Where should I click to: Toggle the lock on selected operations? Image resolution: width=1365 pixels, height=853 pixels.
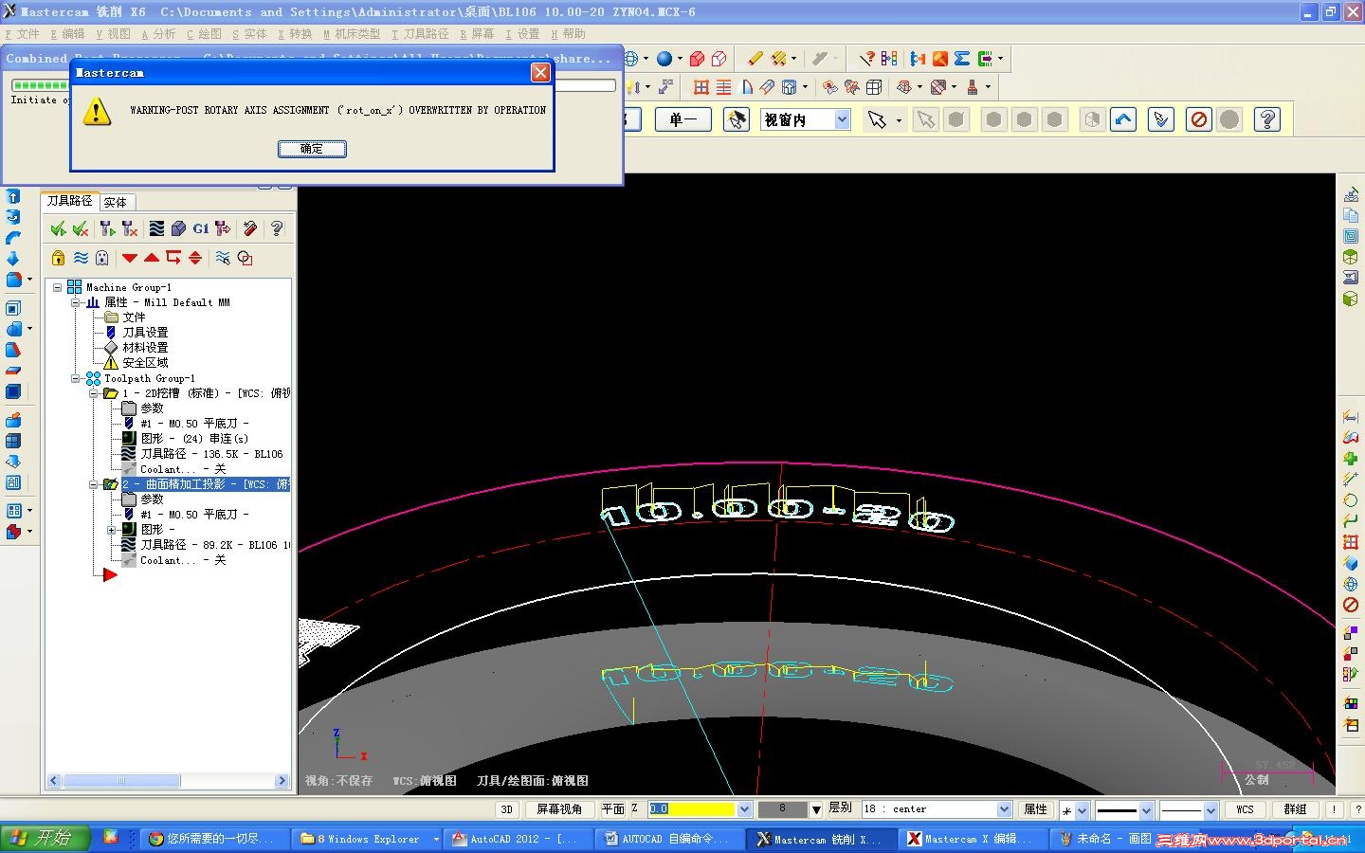click(x=58, y=258)
